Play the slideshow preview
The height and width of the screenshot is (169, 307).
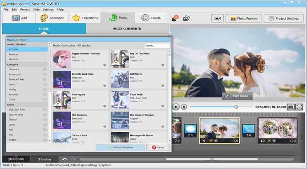pyautogui.click(x=176, y=107)
